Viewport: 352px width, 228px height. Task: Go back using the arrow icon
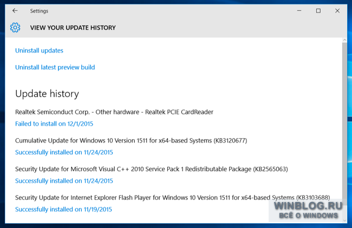click(15, 10)
